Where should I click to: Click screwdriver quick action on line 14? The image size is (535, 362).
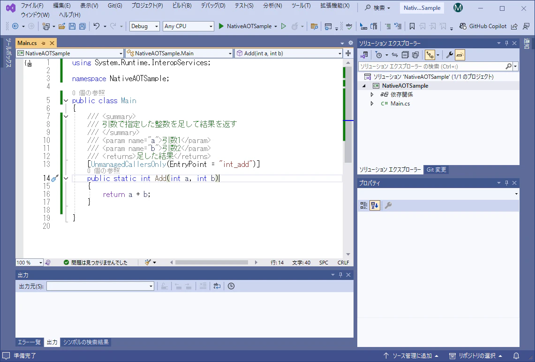(54, 178)
